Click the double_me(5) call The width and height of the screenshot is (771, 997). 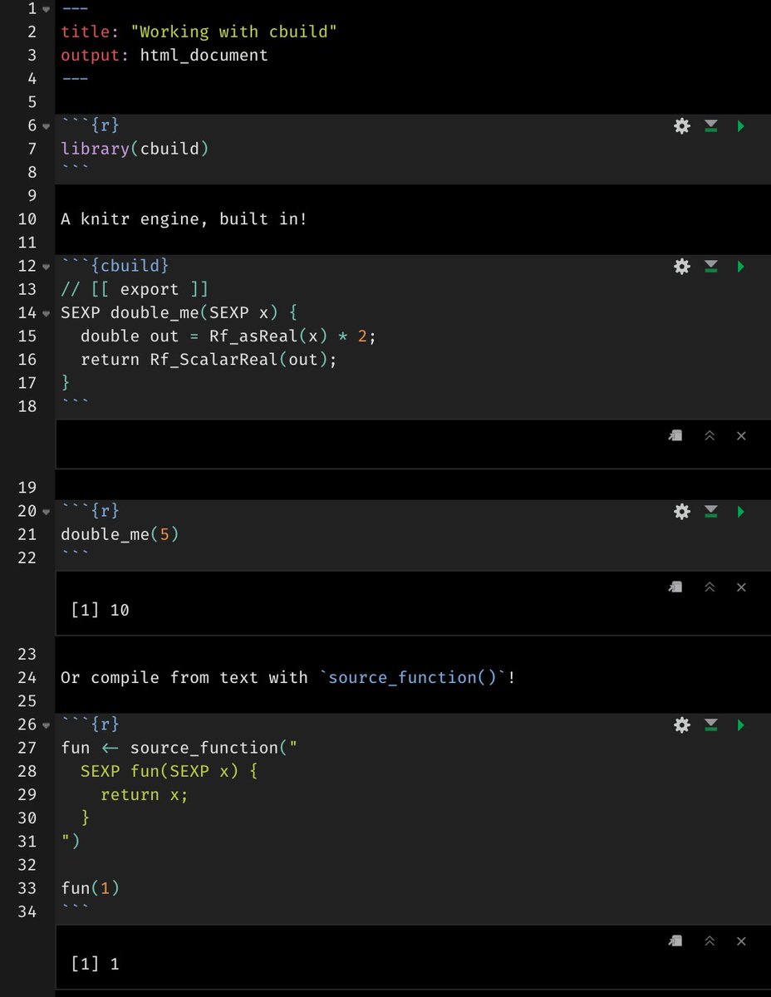[x=120, y=533]
